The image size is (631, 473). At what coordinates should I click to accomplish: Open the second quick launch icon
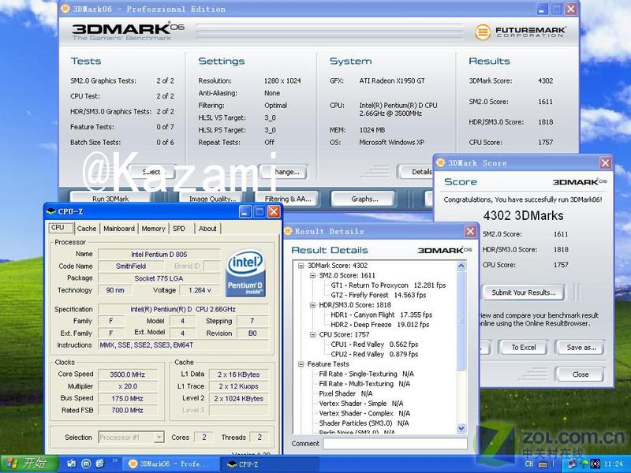pos(86,464)
